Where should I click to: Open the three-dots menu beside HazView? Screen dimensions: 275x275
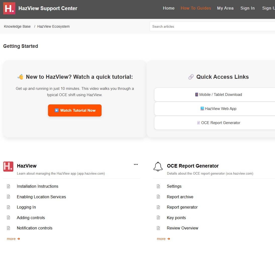[136, 165]
